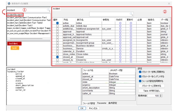The width and height of the screenshot is (176, 112).
Task: Click the cmdb_ci_s... reference cell
Action: click(108, 49)
